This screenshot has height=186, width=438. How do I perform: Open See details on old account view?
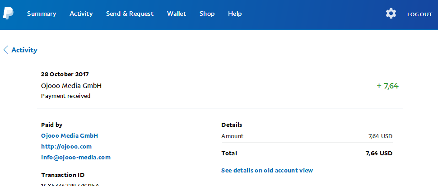click(x=267, y=170)
